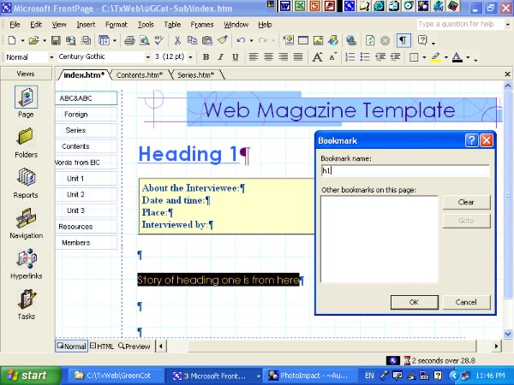Click the Font Color A swatch
This screenshot has width=514, height=385.
pyautogui.click(x=457, y=57)
